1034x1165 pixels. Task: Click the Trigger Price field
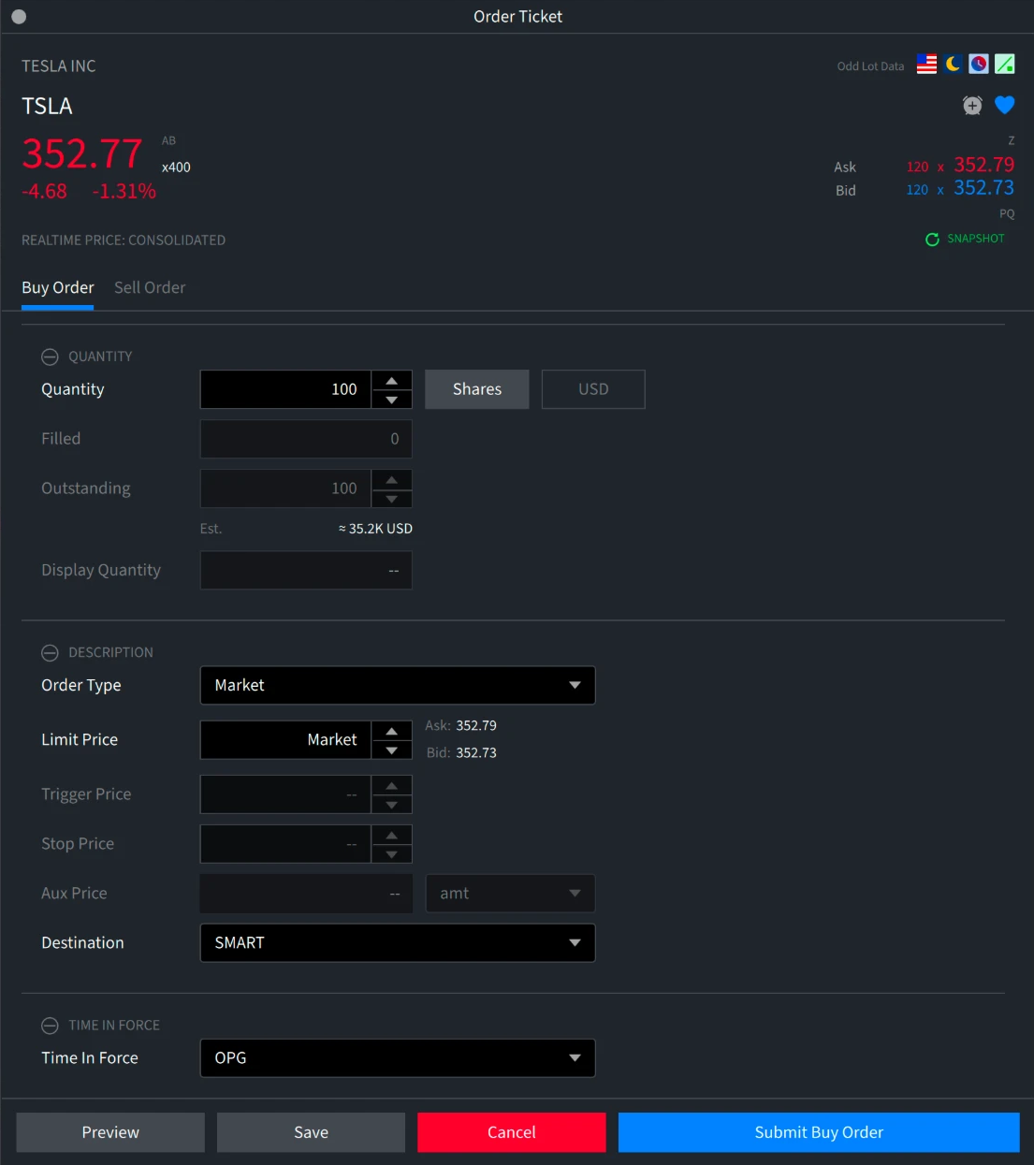click(285, 794)
